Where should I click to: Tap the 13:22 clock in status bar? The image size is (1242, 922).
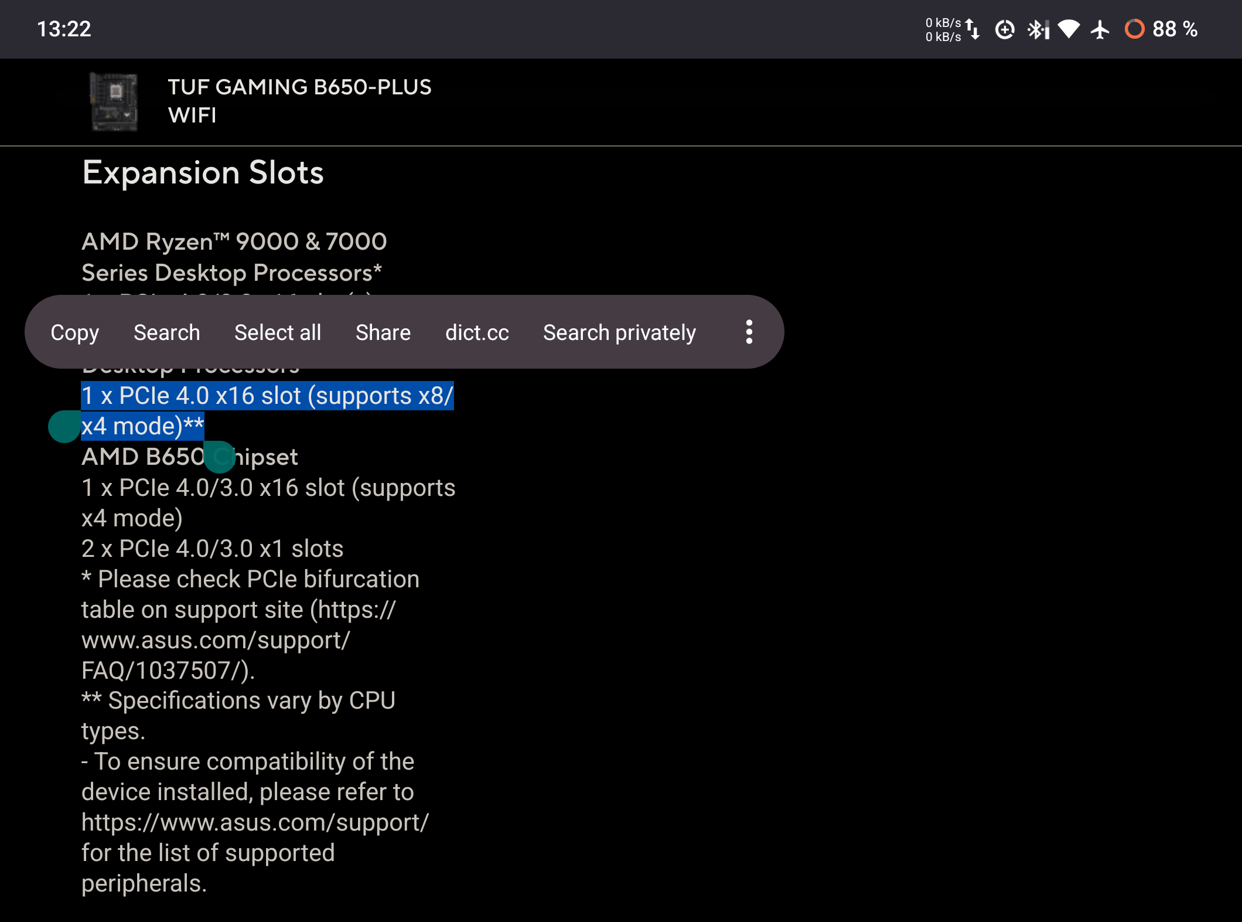coord(64,29)
